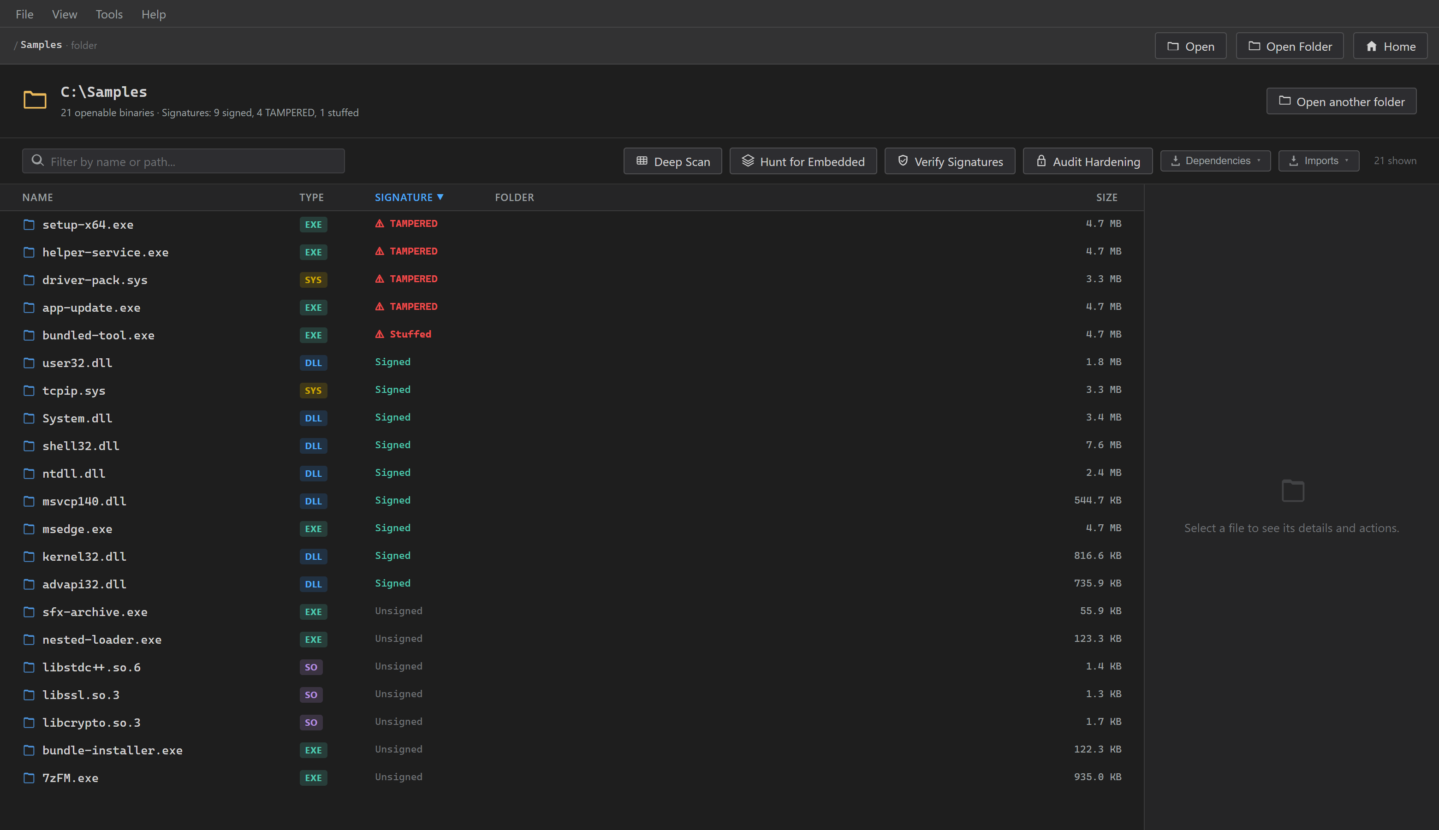Click the EXE badge for nested-loader.exe
Viewport: 1439px width, 830px height.
313,640
